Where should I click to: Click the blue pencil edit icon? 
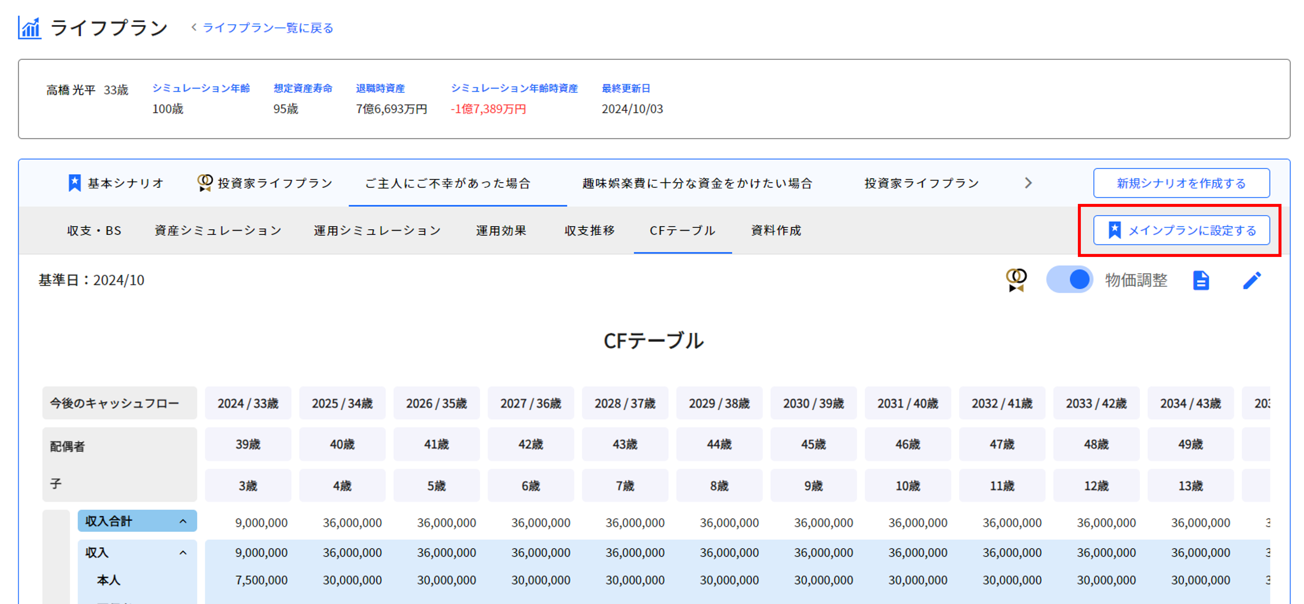pyautogui.click(x=1252, y=280)
